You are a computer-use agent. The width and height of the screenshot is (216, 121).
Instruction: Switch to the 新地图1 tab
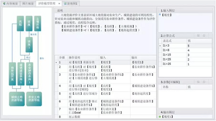point(71,4)
